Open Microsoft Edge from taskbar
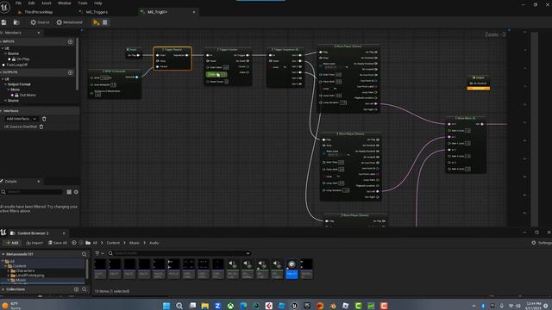The width and height of the screenshot is (552, 310). click(x=243, y=306)
